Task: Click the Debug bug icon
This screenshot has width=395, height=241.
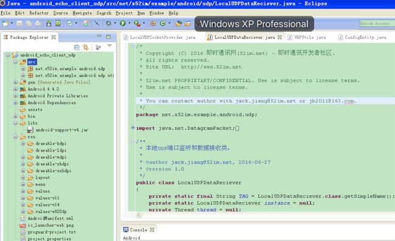Action: (x=109, y=24)
